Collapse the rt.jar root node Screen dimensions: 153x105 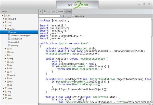(x=2, y=16)
